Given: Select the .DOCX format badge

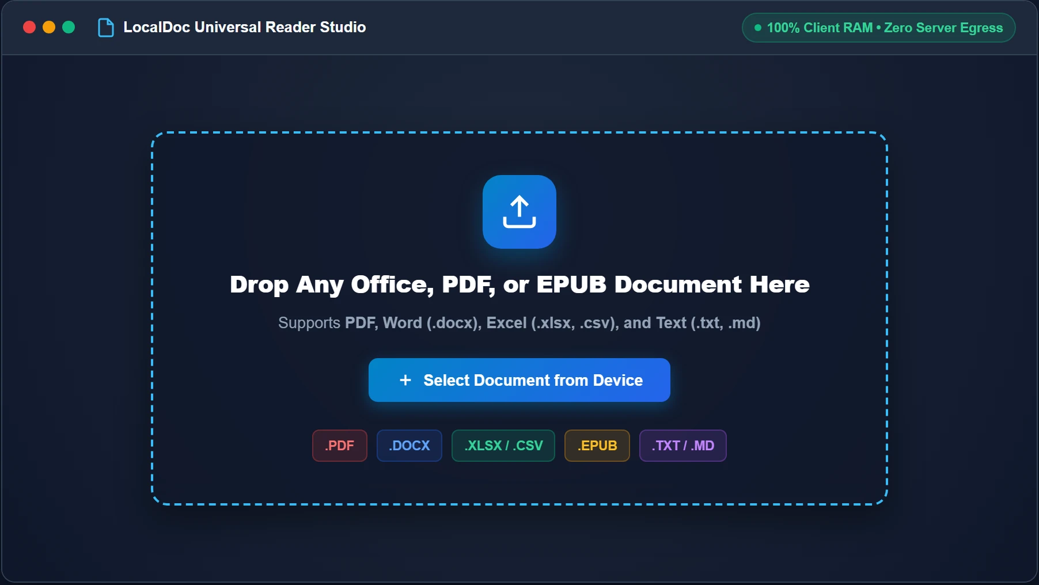Looking at the screenshot, I should click(409, 446).
